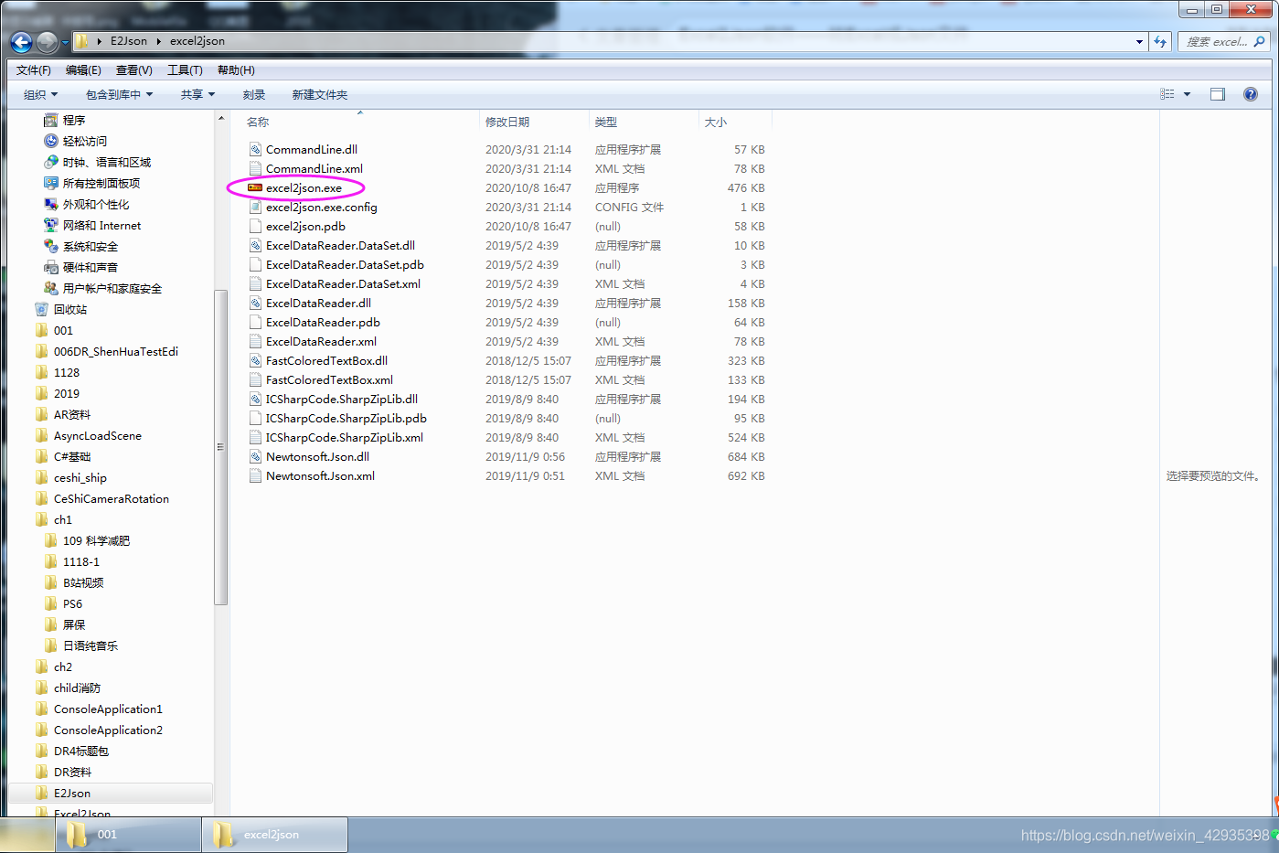The width and height of the screenshot is (1279, 853).
Task: Sort by the 类型 column header
Action: [x=605, y=122]
